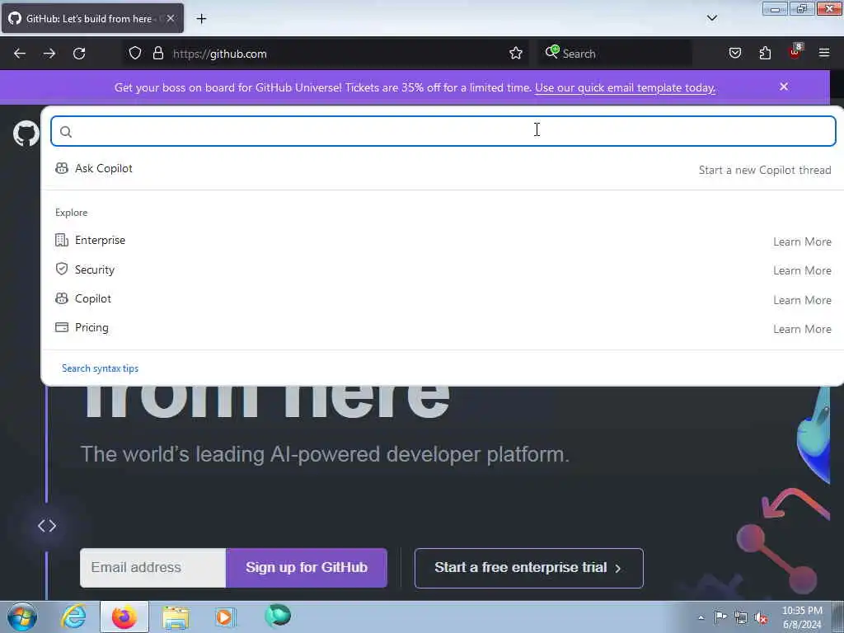Open the Save to Pocket button
844x633 pixels.
pos(735,54)
